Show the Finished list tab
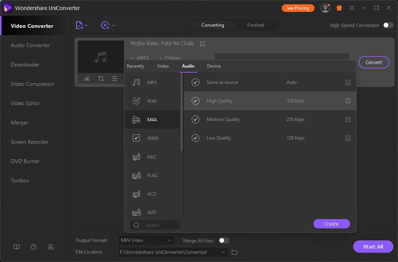Image resolution: width=398 pixels, height=262 pixels. pos(256,25)
